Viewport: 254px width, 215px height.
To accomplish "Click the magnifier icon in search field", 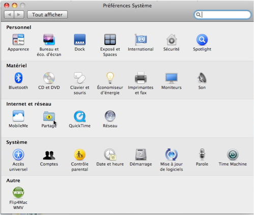I will tap(198, 15).
